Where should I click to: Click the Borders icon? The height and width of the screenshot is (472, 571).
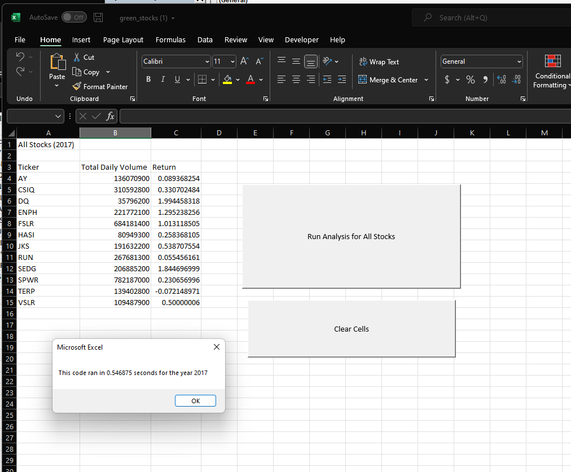pyautogui.click(x=202, y=80)
